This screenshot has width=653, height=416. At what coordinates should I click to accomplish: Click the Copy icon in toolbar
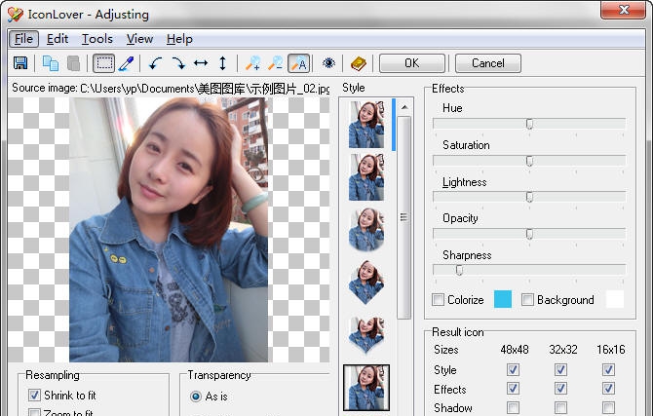[51, 63]
